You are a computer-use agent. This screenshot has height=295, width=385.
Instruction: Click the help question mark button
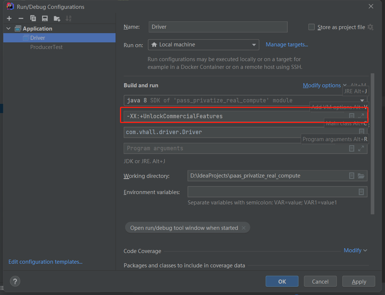[x=15, y=281]
